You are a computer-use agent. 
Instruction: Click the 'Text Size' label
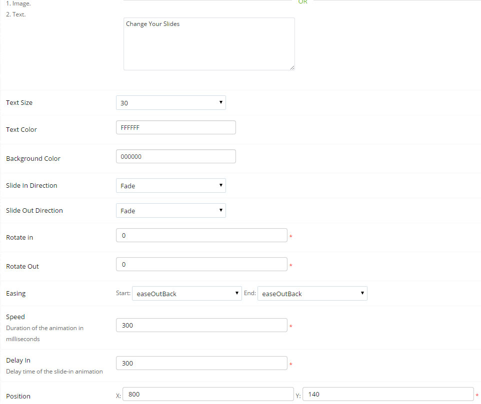point(19,103)
